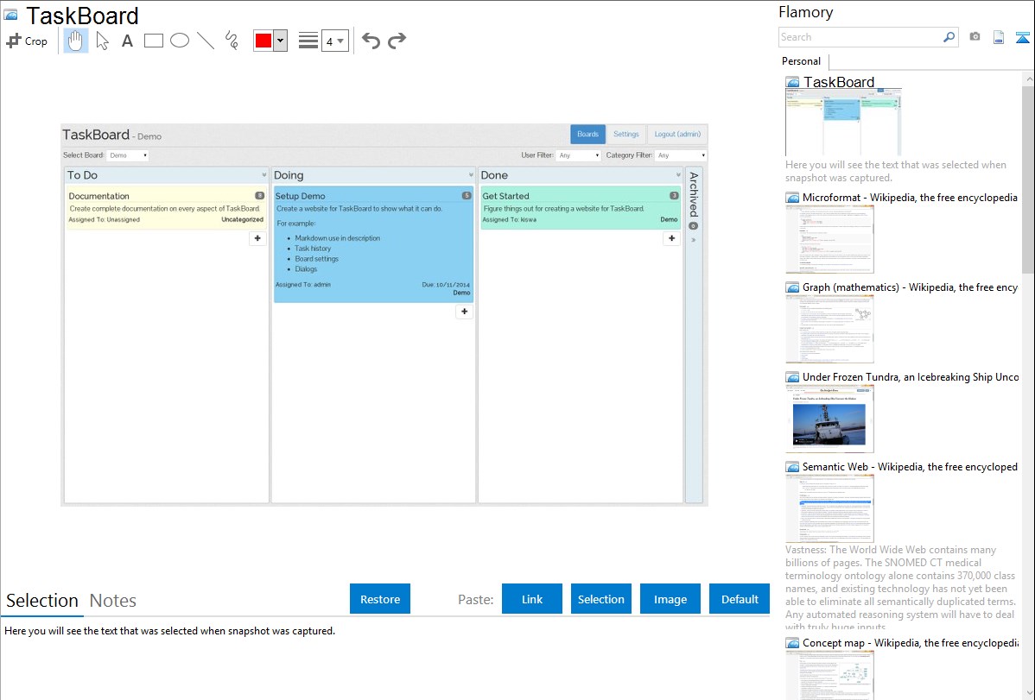1035x700 pixels.
Task: Add item with Done plus button
Action: [671, 238]
